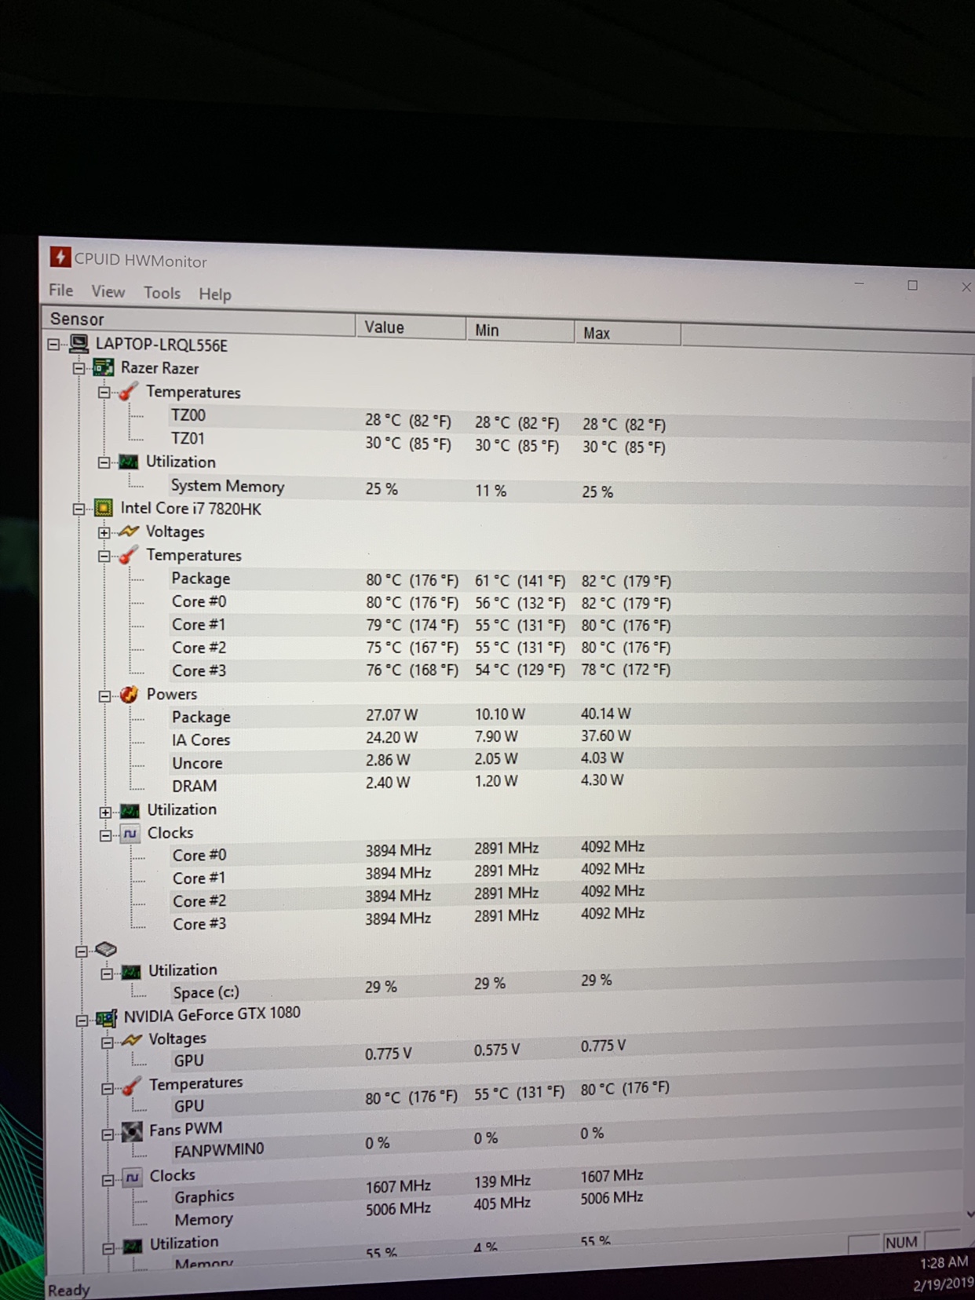The height and width of the screenshot is (1300, 975).
Task: Open the File menu
Action: click(x=60, y=290)
